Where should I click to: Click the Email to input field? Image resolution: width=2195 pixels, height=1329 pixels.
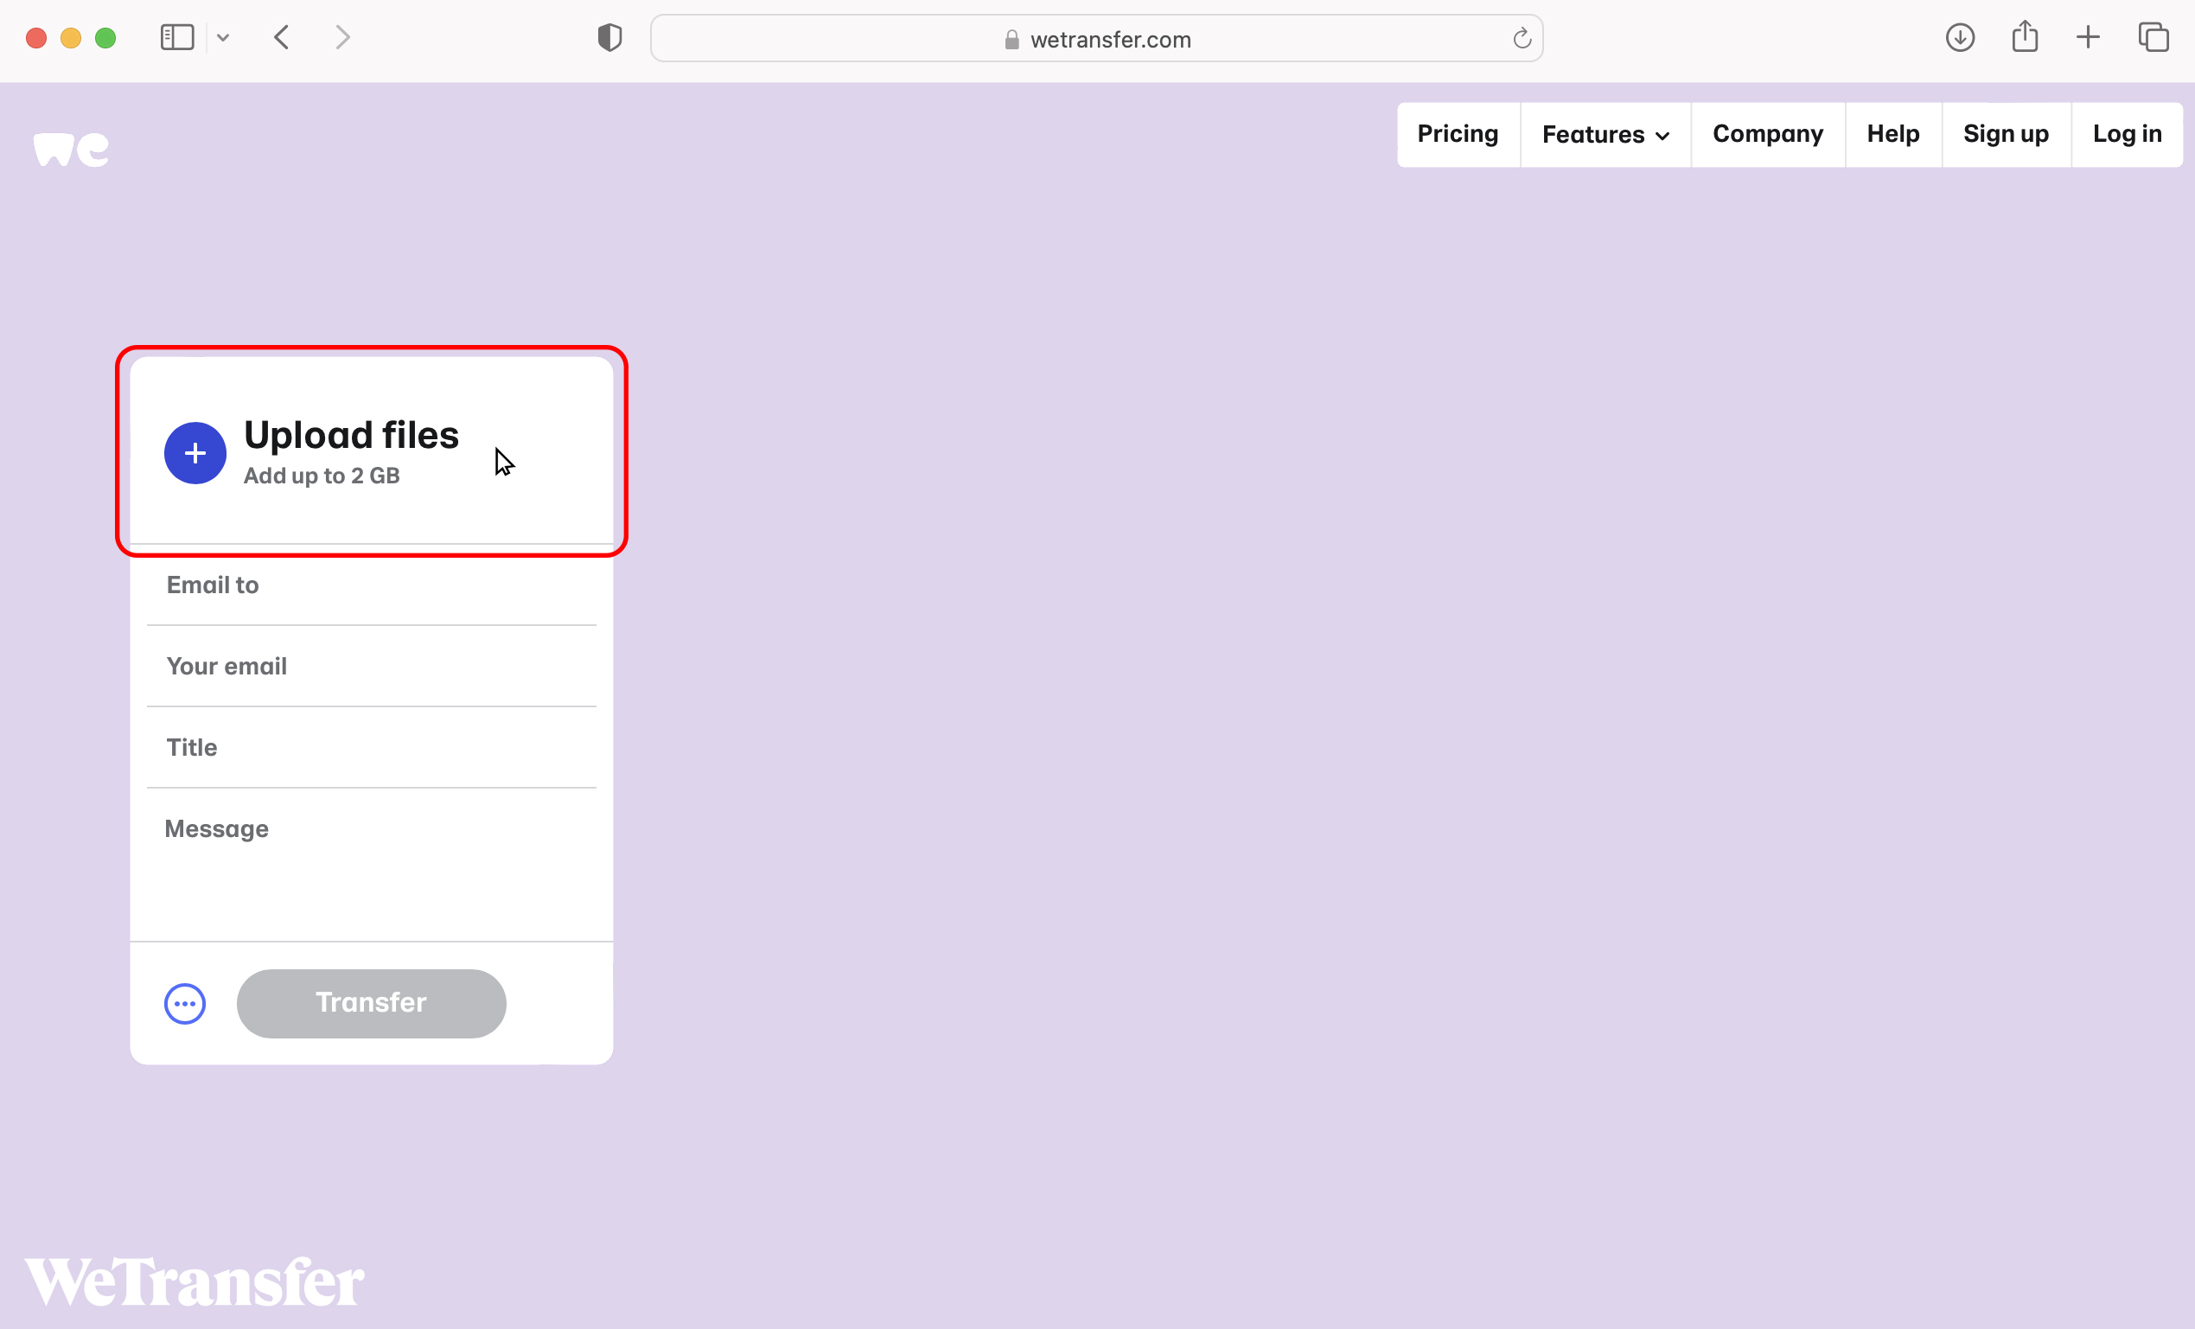(372, 584)
